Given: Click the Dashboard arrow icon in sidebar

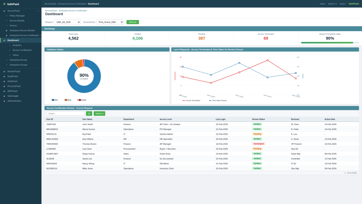Looking at the screenshot, I should click(x=5, y=40).
